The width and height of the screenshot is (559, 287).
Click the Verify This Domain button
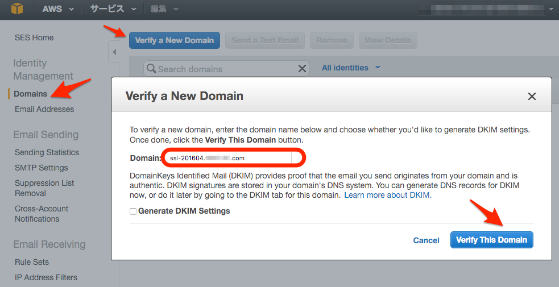(491, 240)
